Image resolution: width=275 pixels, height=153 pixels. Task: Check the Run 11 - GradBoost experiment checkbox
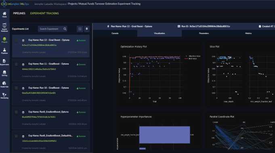(16, 64)
